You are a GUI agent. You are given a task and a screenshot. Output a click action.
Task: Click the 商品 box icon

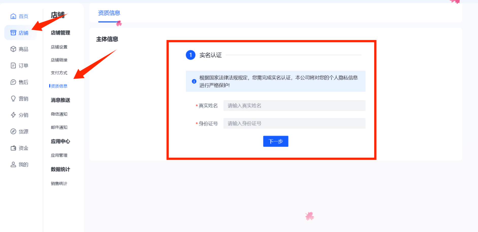point(13,49)
